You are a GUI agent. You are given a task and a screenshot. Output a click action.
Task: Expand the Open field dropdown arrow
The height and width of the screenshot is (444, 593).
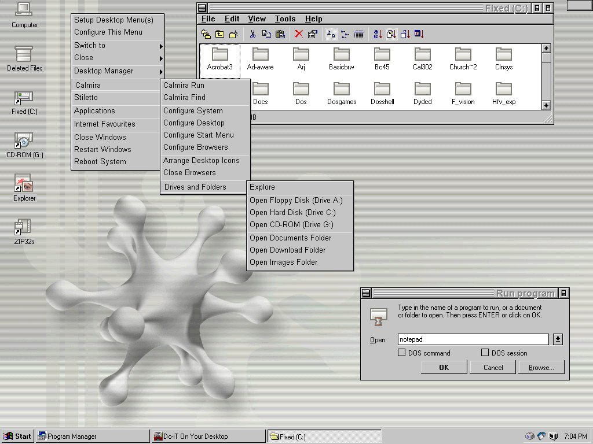pyautogui.click(x=558, y=339)
